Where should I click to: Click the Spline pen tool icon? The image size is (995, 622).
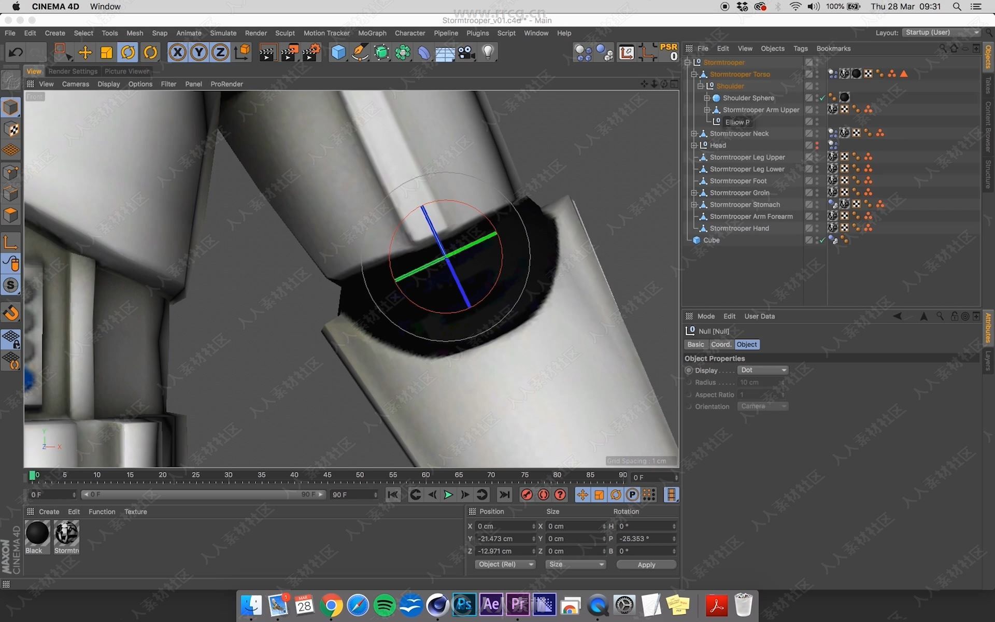tap(360, 52)
